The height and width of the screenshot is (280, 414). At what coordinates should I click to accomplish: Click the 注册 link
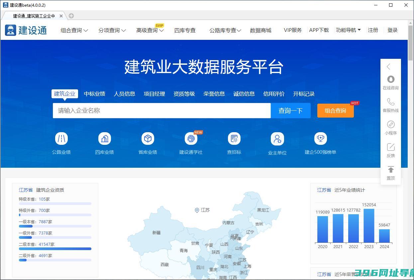(x=373, y=30)
